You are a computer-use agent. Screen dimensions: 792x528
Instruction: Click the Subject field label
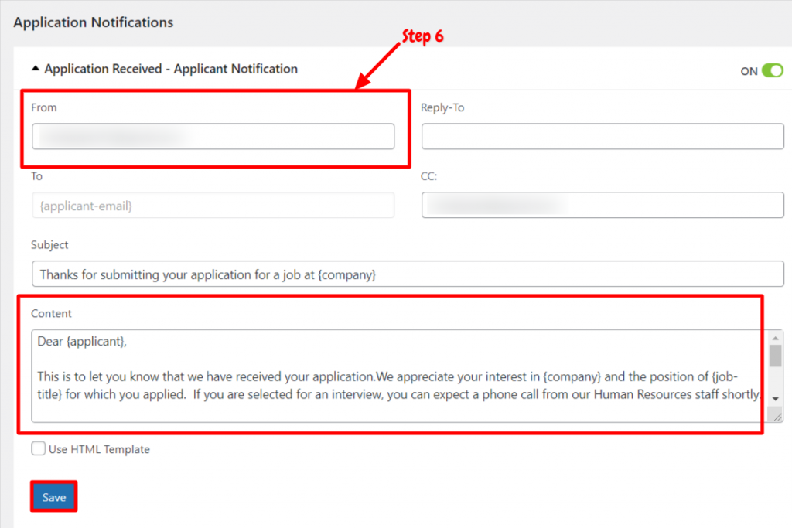point(49,245)
